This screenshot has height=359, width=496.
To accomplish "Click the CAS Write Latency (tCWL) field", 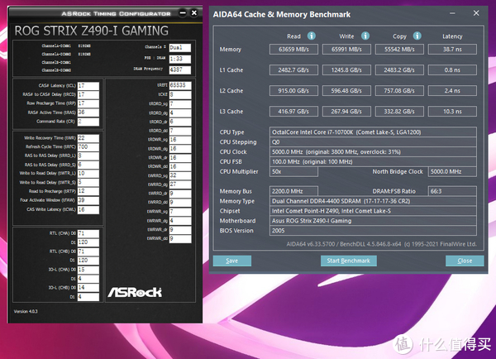I will 88,209.
